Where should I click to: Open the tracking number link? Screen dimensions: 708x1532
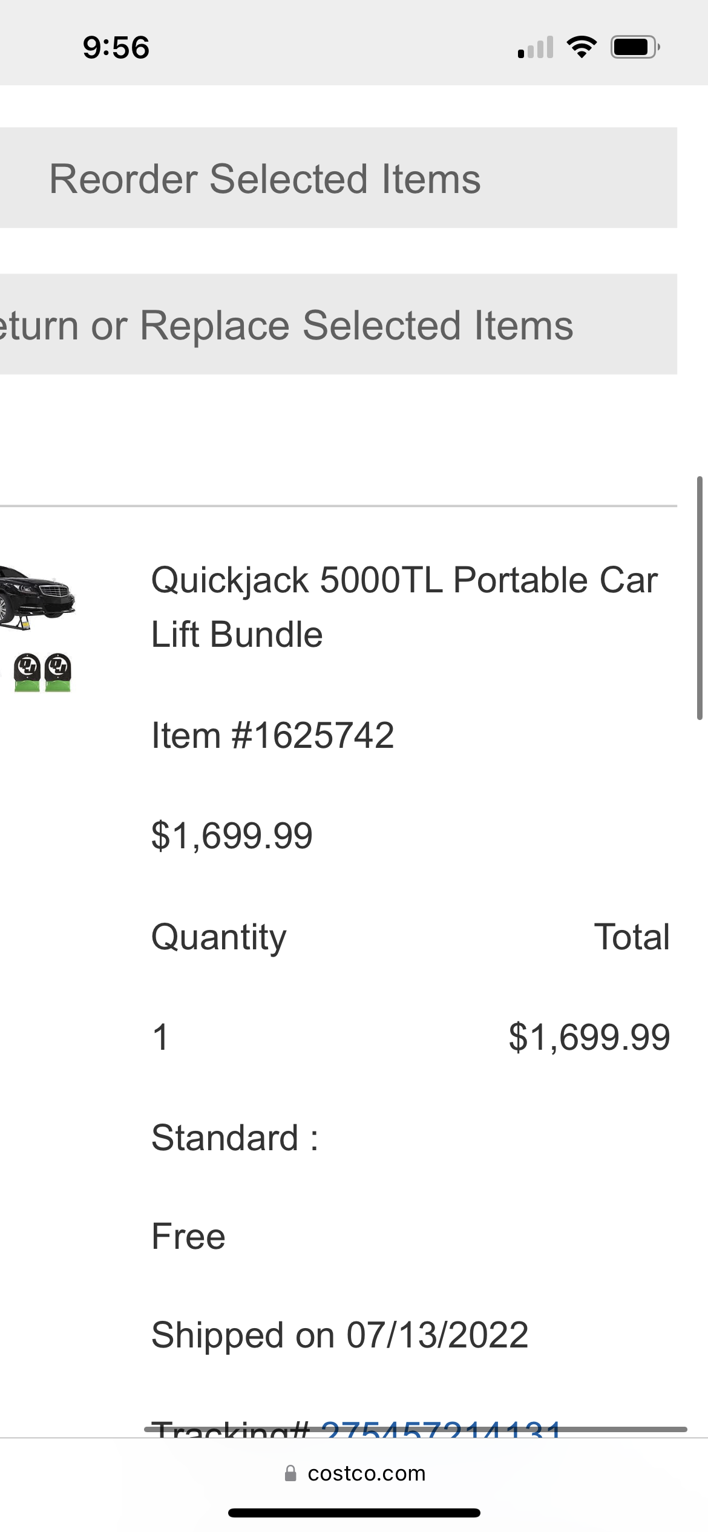click(x=442, y=1428)
